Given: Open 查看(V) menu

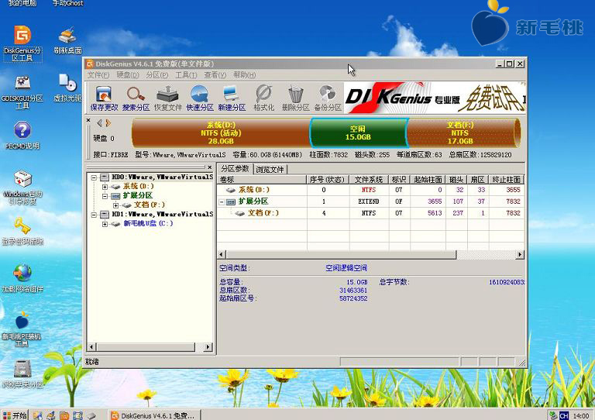Looking at the screenshot, I should (x=215, y=75).
